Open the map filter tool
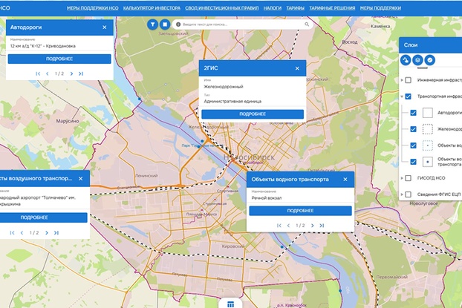This screenshot has width=462, height=308. coord(152,24)
